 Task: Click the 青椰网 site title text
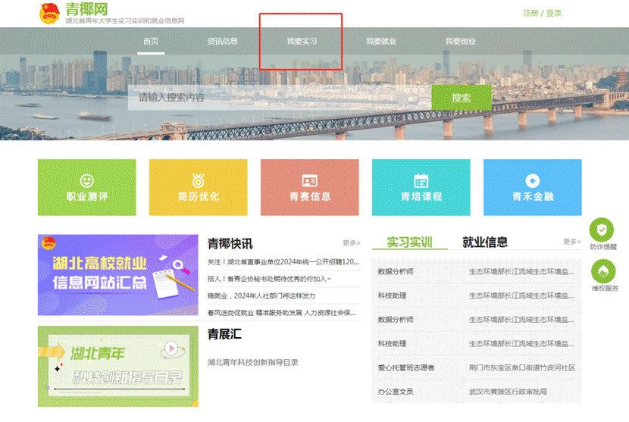[x=86, y=9]
